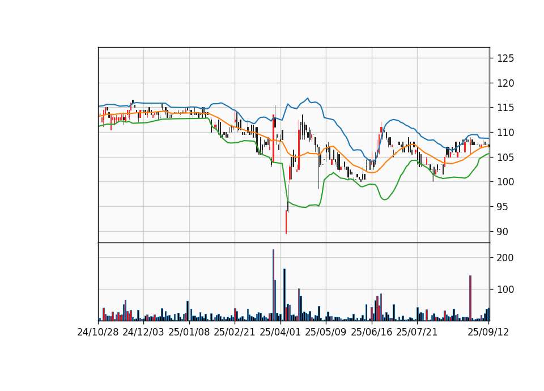Image resolution: width=544 pixels, height=391 pixels.
Task: Click the 100 price axis label
Action: (505, 182)
